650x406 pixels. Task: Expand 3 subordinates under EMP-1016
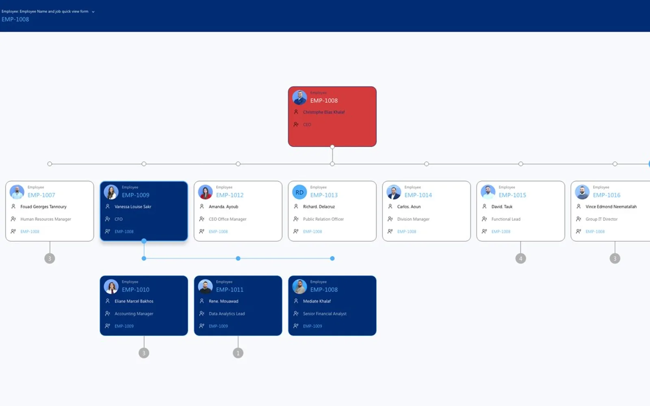click(615, 259)
